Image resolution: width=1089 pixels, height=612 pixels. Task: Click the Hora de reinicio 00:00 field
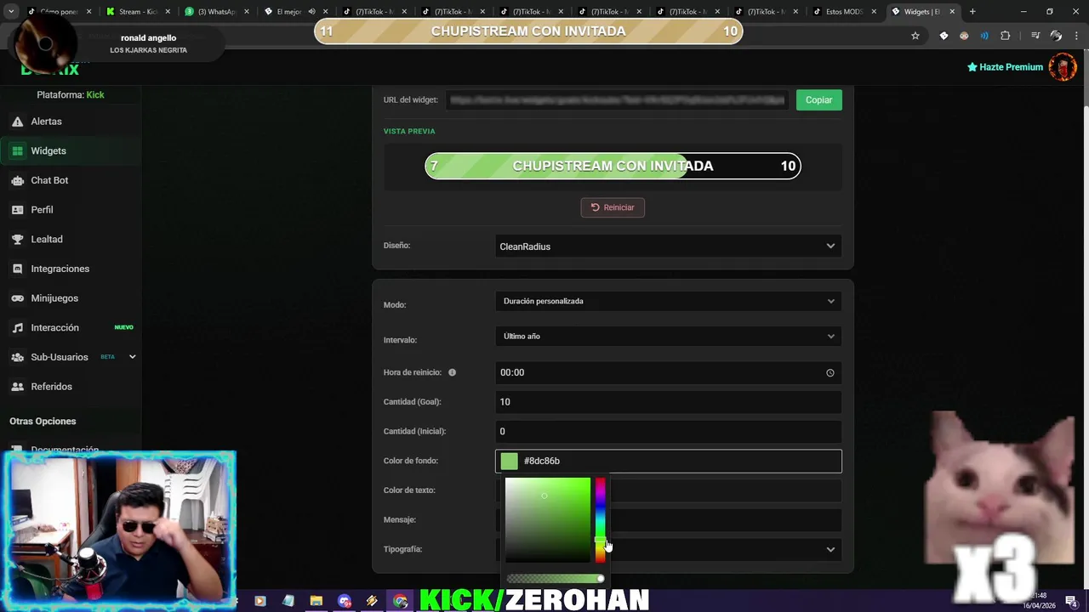click(669, 372)
